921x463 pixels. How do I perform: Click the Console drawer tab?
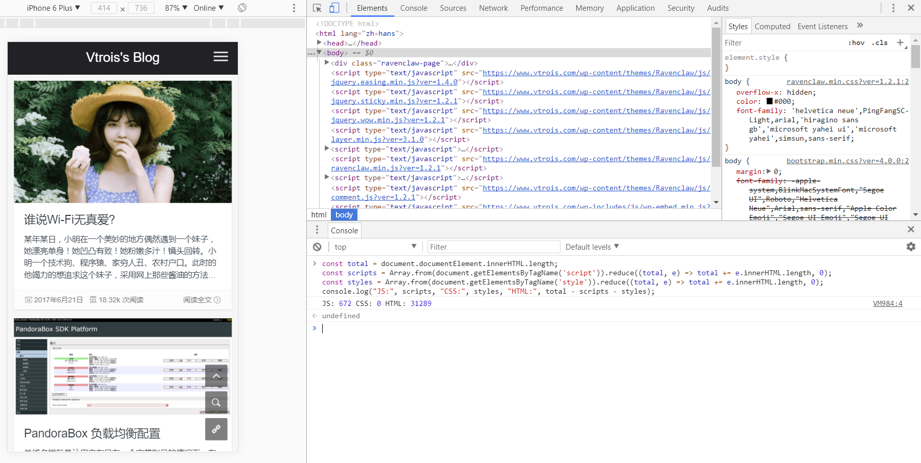tap(344, 230)
